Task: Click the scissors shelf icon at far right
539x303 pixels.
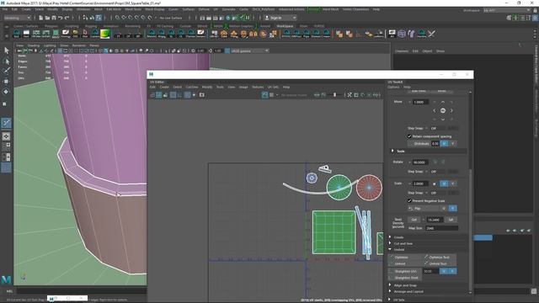Action: click(431, 34)
